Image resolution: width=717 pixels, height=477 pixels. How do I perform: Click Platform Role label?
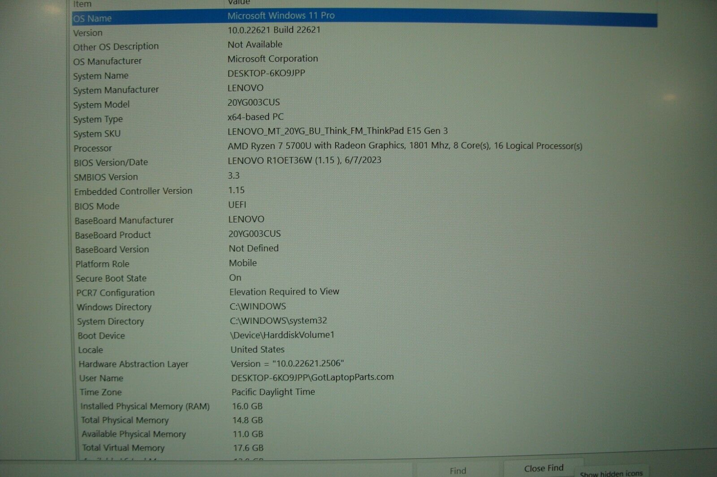click(102, 264)
